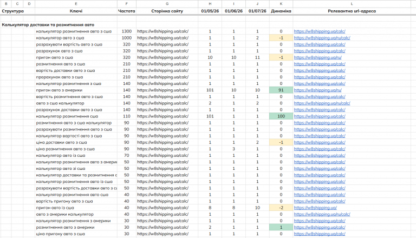Open ru/calc link for калькулятор авто з сша

point(322,38)
